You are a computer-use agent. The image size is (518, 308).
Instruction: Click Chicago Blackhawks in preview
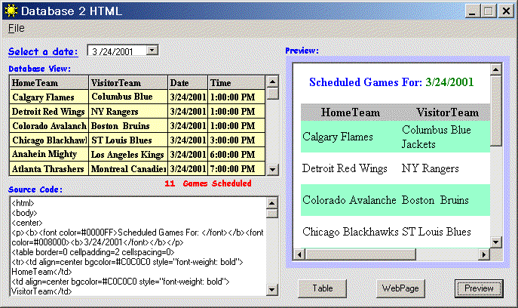350,232
